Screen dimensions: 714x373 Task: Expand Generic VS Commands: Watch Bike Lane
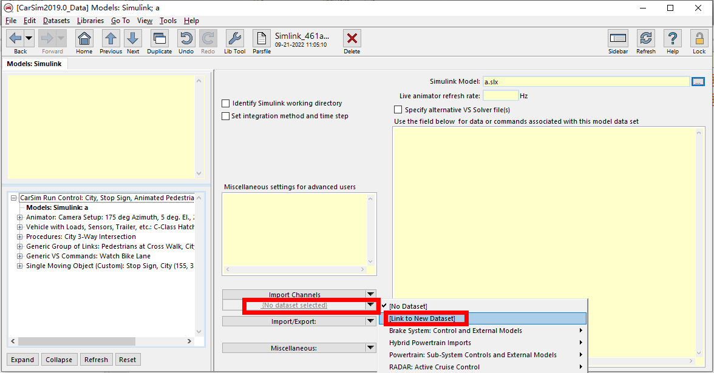pos(19,256)
